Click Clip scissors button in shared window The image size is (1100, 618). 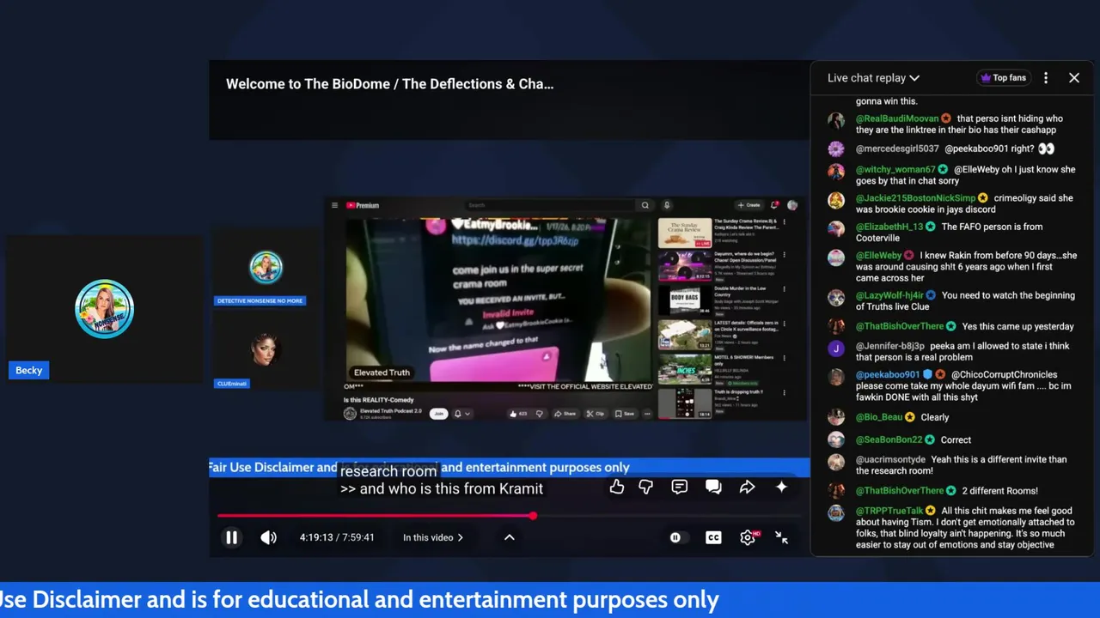pyautogui.click(x=596, y=414)
